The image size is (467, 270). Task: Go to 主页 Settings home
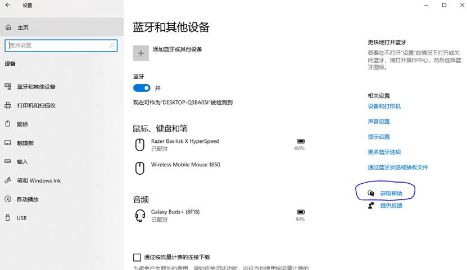tap(22, 27)
